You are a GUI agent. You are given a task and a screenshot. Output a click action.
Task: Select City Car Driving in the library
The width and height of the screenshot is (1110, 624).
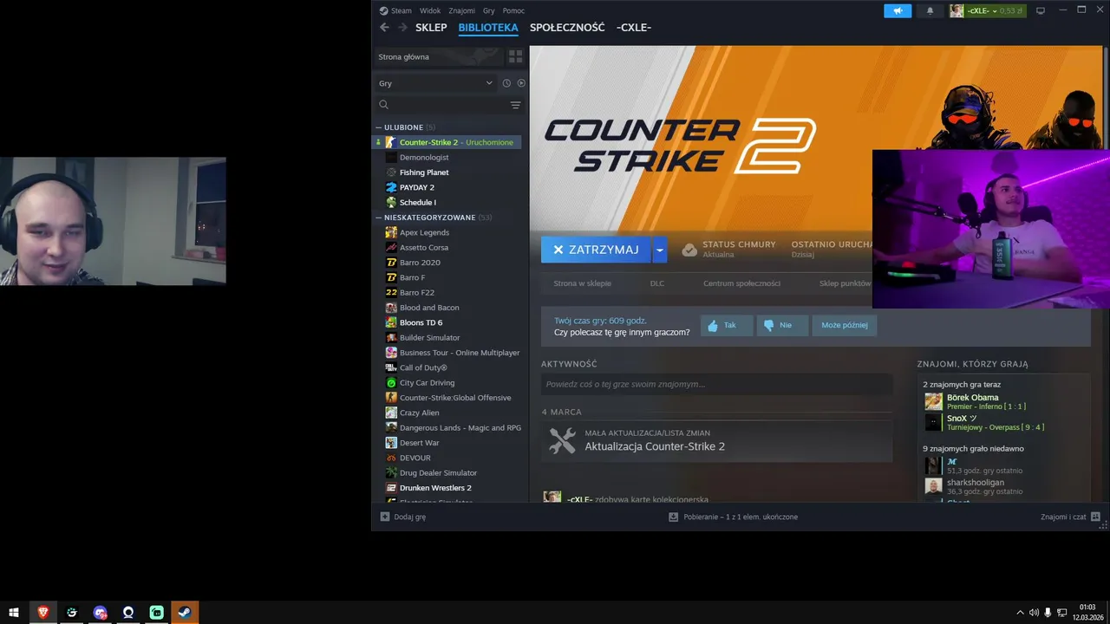tap(427, 382)
